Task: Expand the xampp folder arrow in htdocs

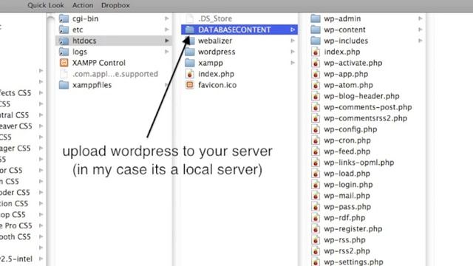Action: click(293, 63)
